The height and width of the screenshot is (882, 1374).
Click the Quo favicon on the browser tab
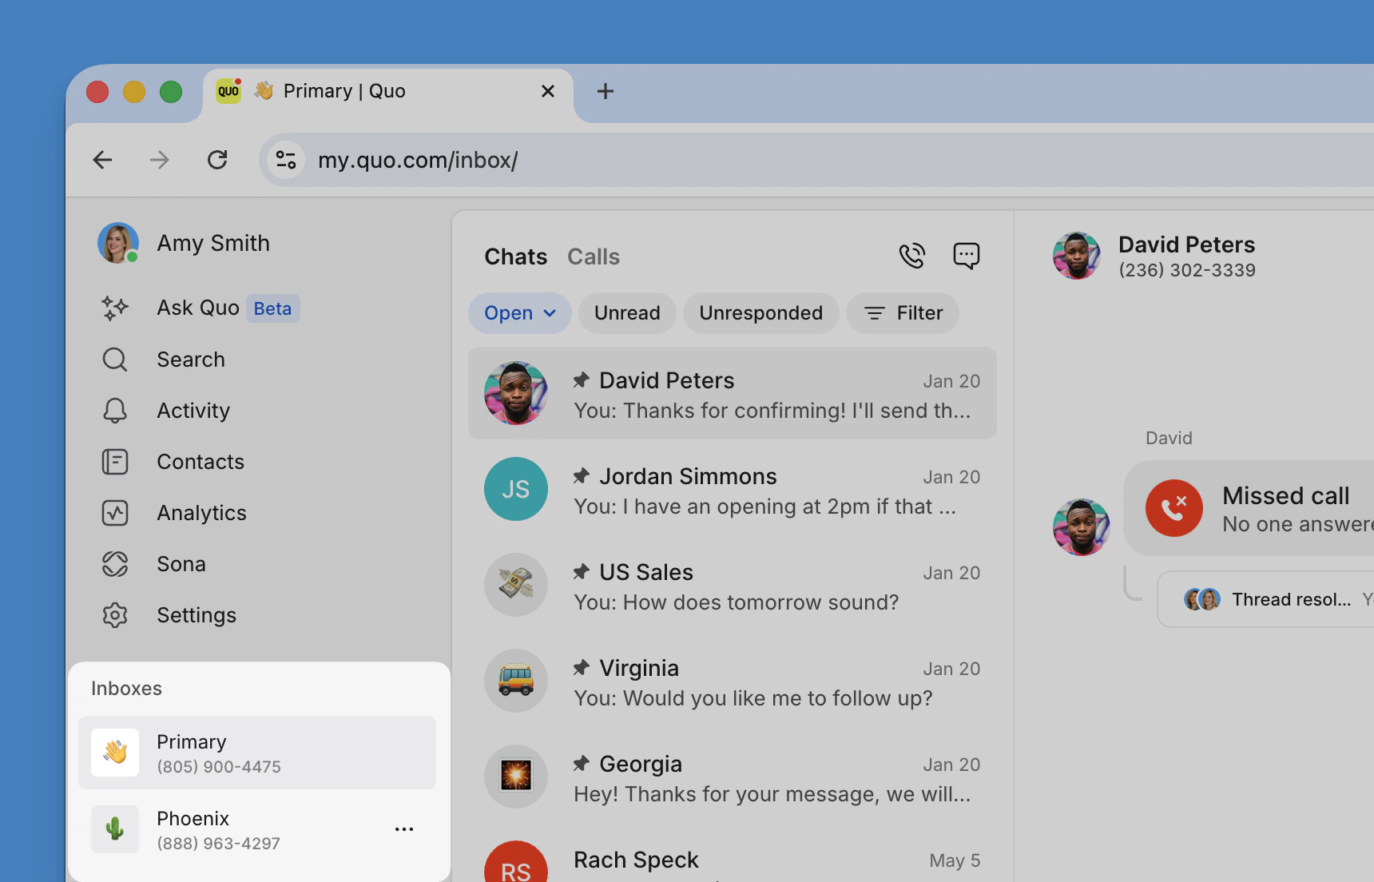[228, 91]
